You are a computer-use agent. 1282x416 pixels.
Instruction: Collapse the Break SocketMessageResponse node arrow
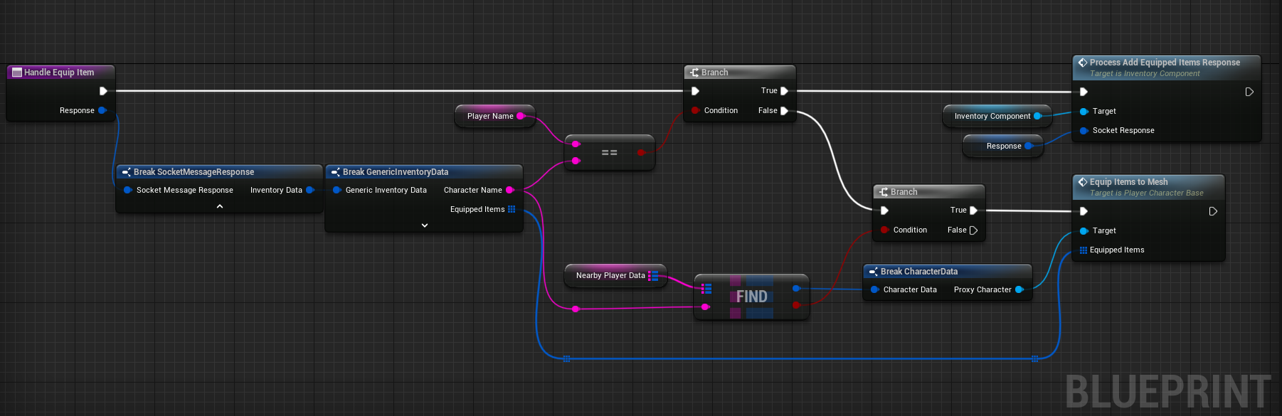point(220,206)
